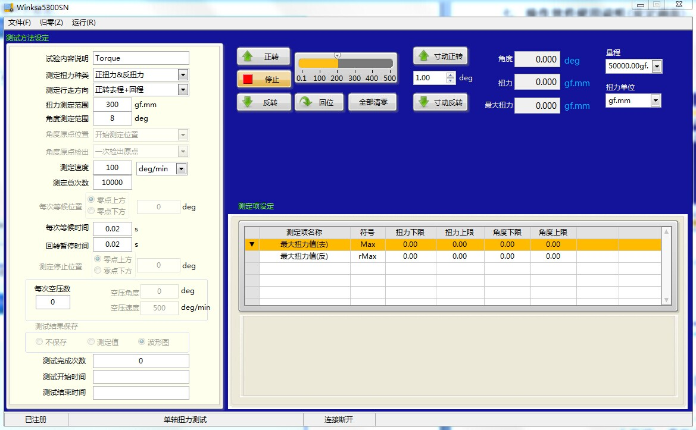Click the green down-arrow 反转 reverse button
The width and height of the screenshot is (696, 430).
[263, 102]
